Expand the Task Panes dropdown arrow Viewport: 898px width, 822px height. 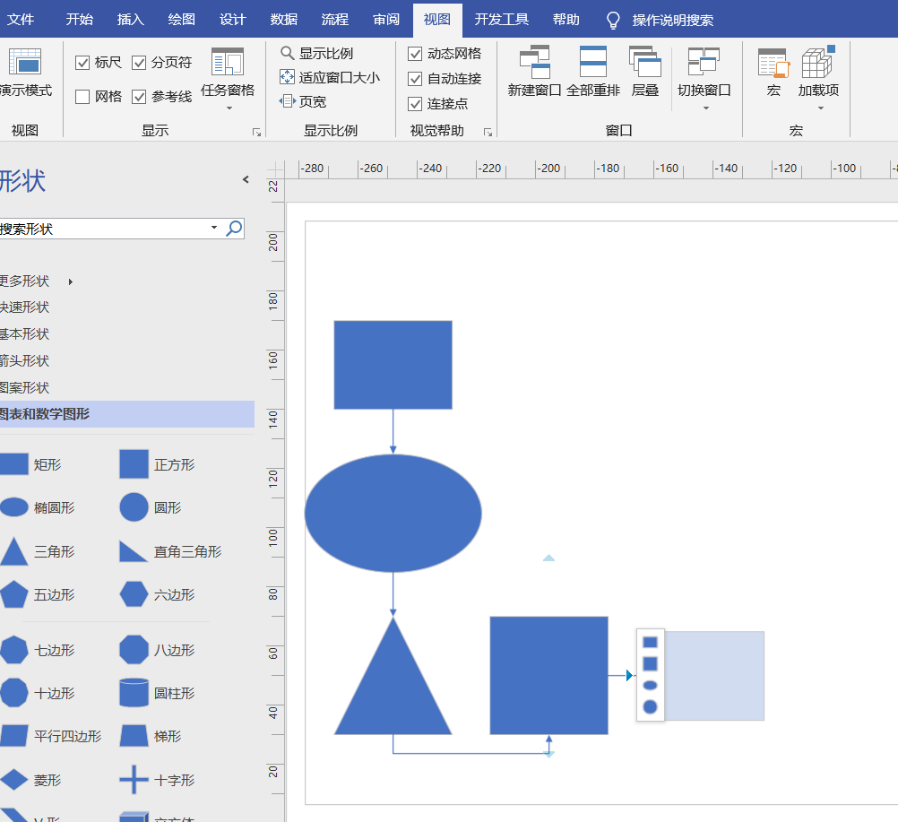click(229, 108)
